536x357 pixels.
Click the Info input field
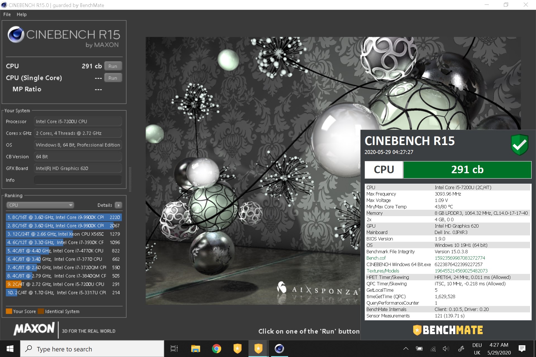click(x=78, y=180)
